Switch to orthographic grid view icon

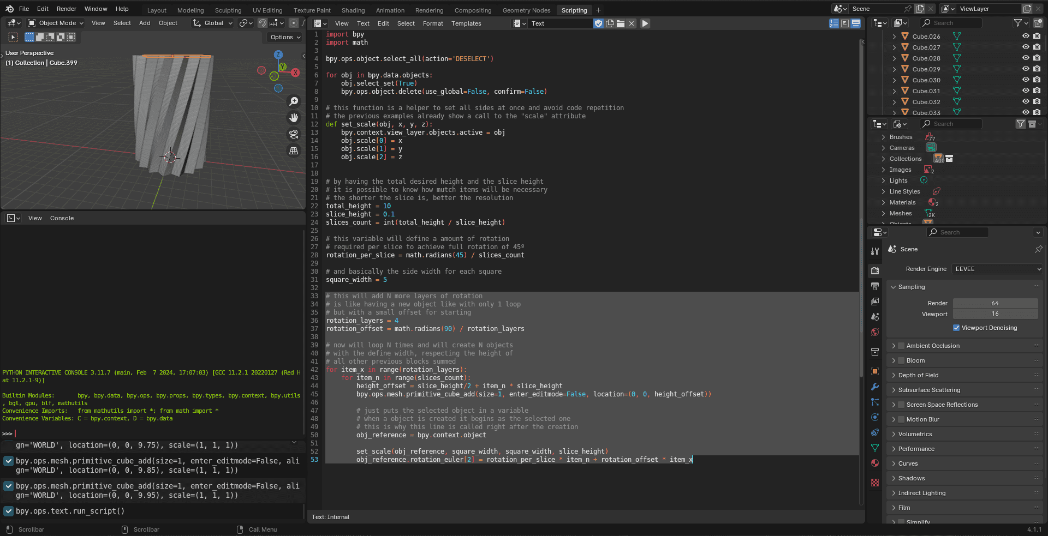(x=294, y=151)
